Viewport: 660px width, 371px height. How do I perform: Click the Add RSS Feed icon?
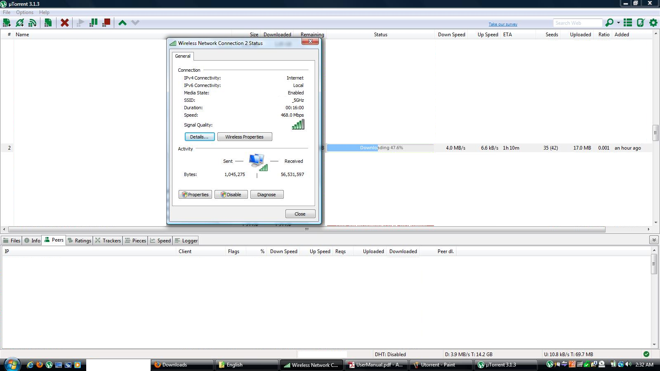pos(32,23)
